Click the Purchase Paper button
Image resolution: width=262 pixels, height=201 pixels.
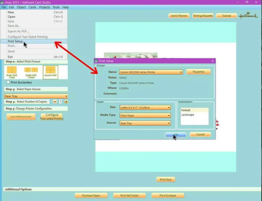pyautogui.click(x=91, y=195)
